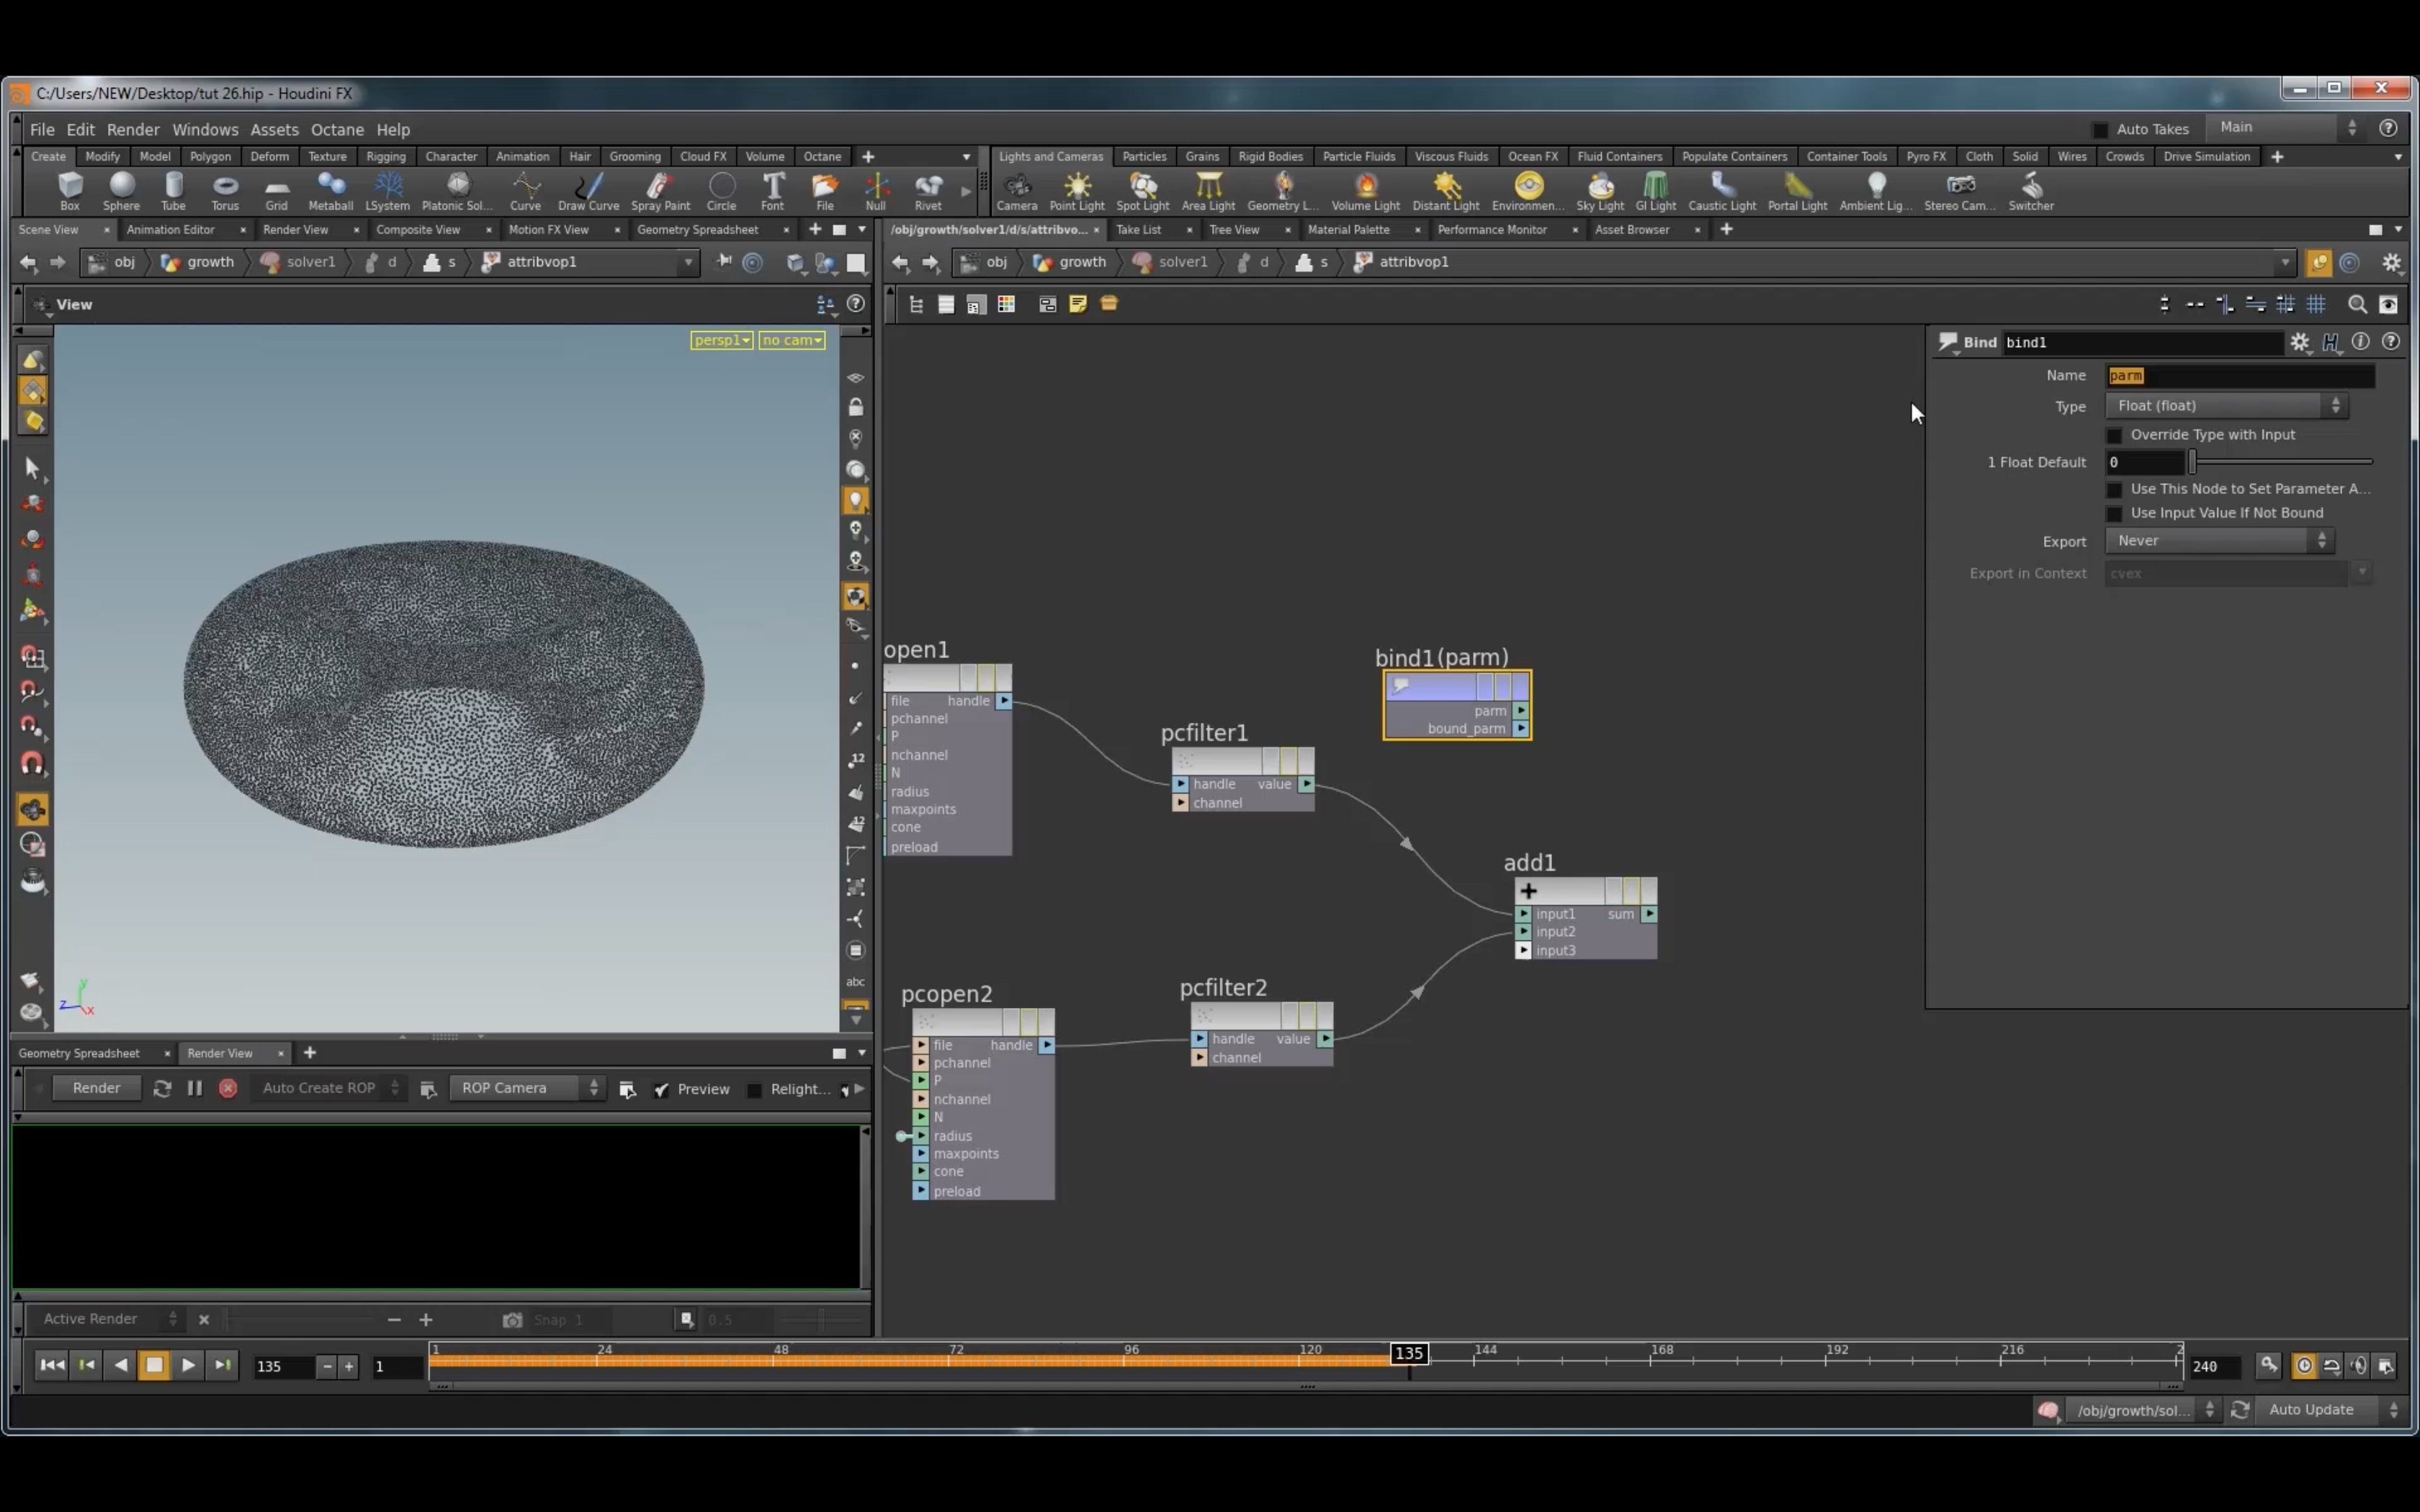The height and width of the screenshot is (1512, 2420).
Task: Create a Circle from the shelf
Action: click(x=721, y=190)
